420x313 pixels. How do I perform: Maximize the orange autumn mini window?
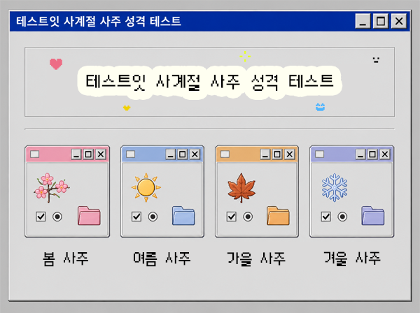(x=277, y=154)
